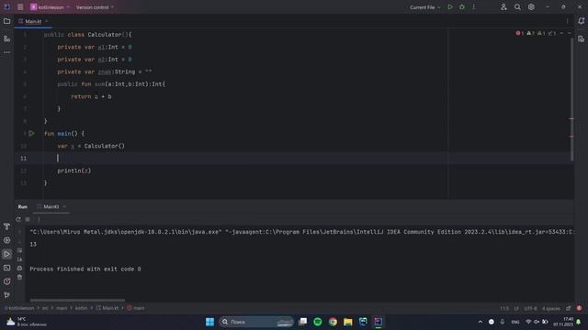The image size is (588, 330).
Task: Change line separator LF in status bar
Action: pyautogui.click(x=516, y=309)
